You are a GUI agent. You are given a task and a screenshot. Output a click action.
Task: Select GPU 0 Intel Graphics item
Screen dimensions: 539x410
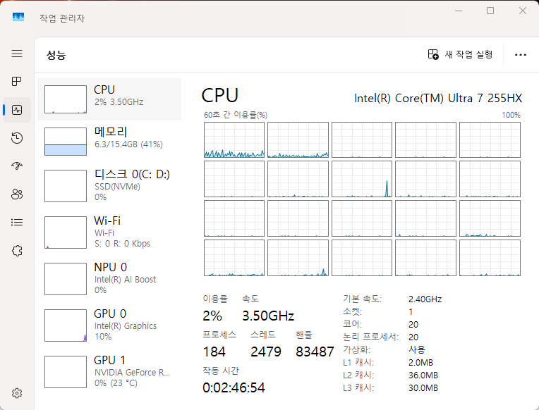[x=109, y=325]
